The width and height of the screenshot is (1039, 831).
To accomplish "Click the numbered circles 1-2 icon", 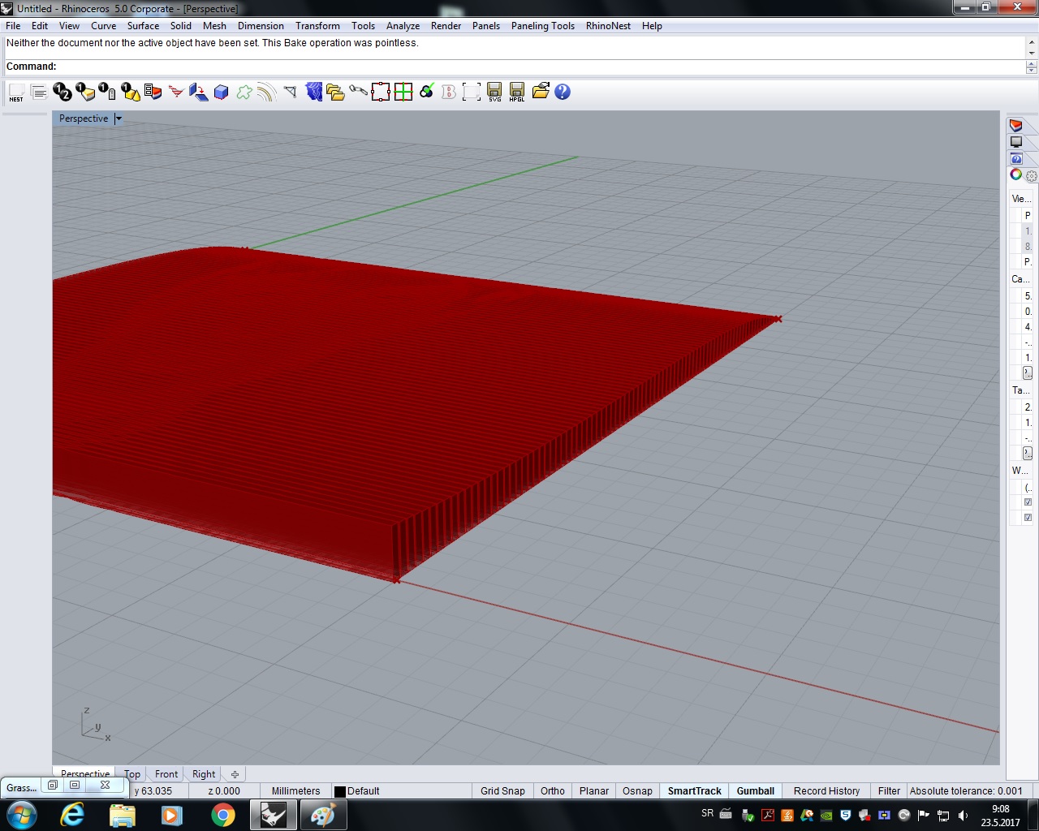I will point(63,93).
